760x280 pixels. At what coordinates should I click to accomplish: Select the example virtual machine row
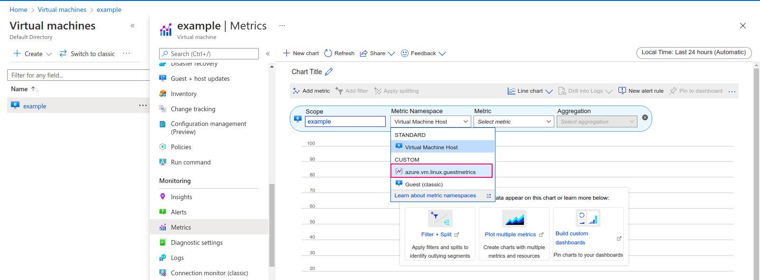(78, 106)
